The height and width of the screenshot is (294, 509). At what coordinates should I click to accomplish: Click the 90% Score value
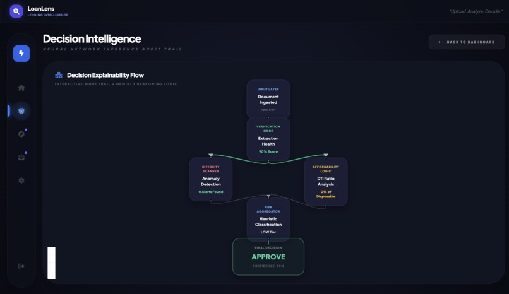point(268,151)
